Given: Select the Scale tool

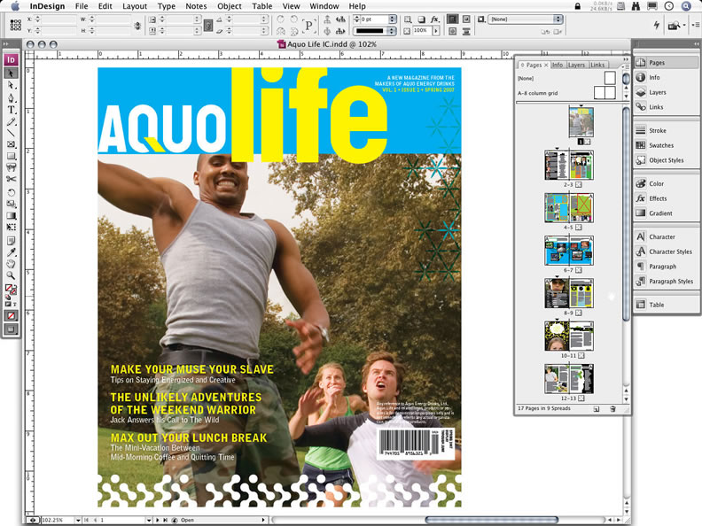Looking at the screenshot, I should click(12, 204).
